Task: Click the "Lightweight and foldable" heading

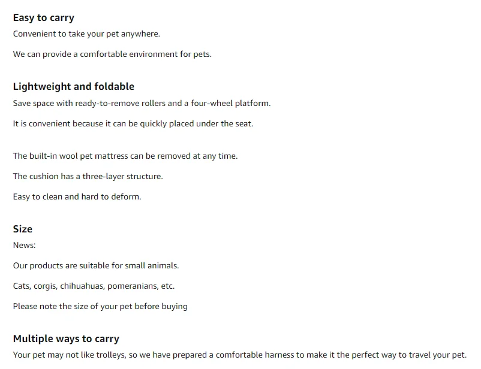Action: click(x=73, y=87)
